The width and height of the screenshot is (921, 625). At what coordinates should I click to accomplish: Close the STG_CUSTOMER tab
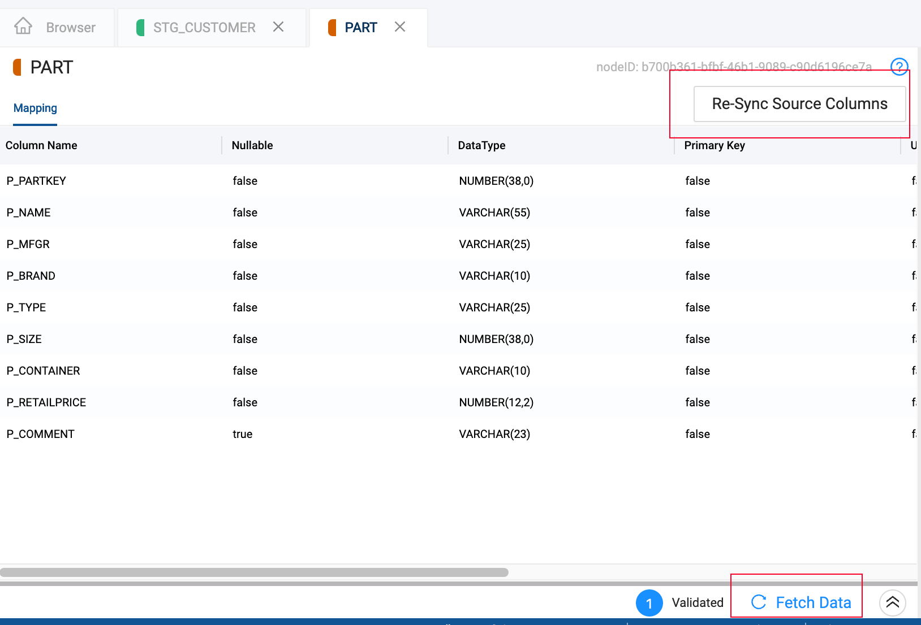[x=278, y=27]
